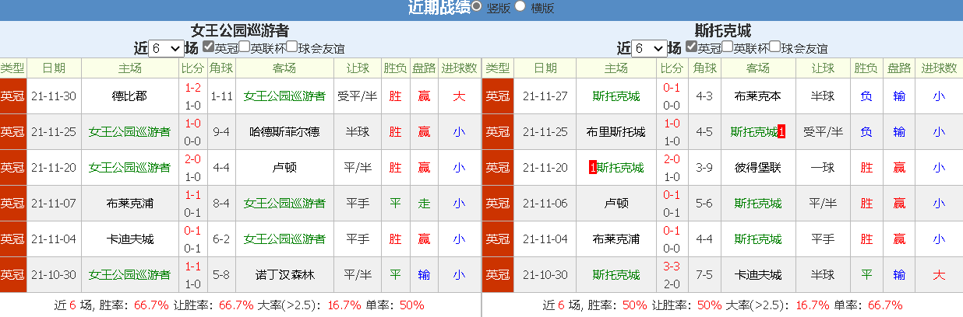Click the 9-4 corner count cell
This screenshot has height=317, width=963.
click(222, 132)
